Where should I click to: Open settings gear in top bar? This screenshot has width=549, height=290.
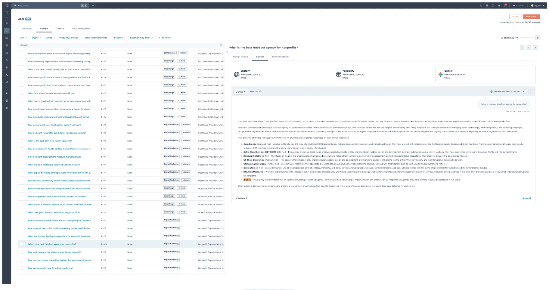(499, 5)
